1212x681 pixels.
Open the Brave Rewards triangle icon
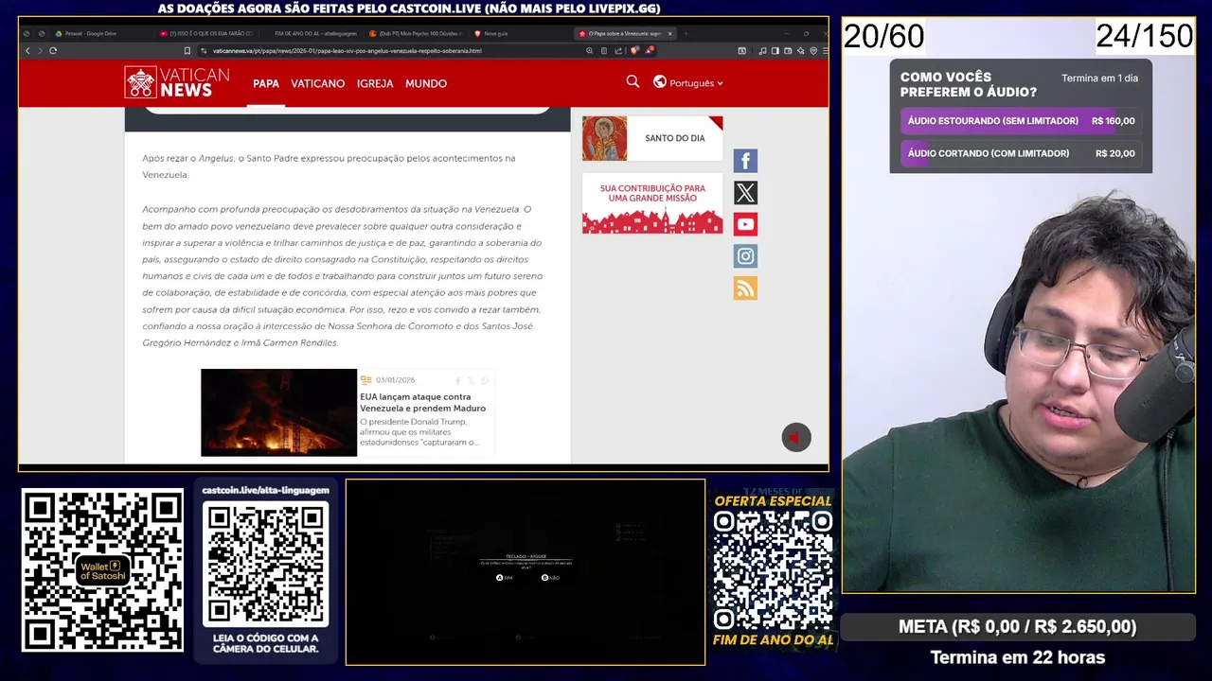[650, 50]
